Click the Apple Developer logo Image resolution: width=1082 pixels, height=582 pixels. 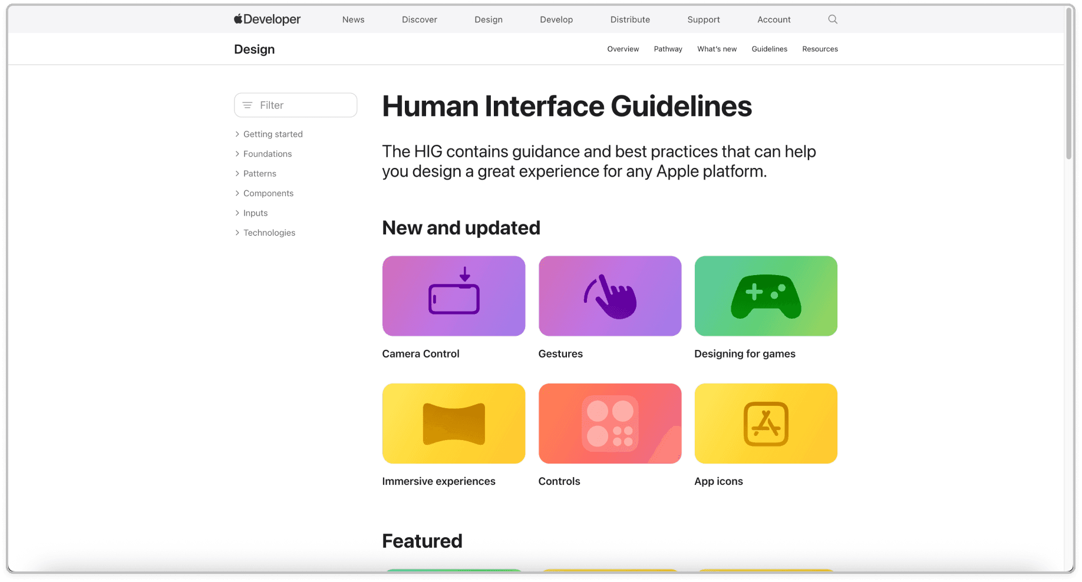[267, 19]
